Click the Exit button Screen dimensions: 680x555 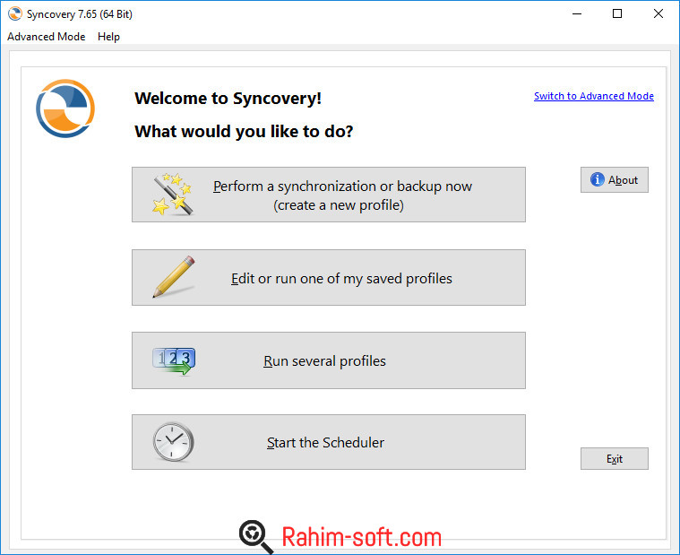pyautogui.click(x=614, y=459)
